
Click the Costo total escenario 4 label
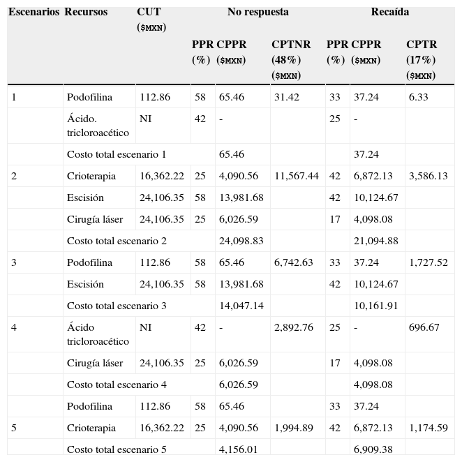tap(117, 385)
